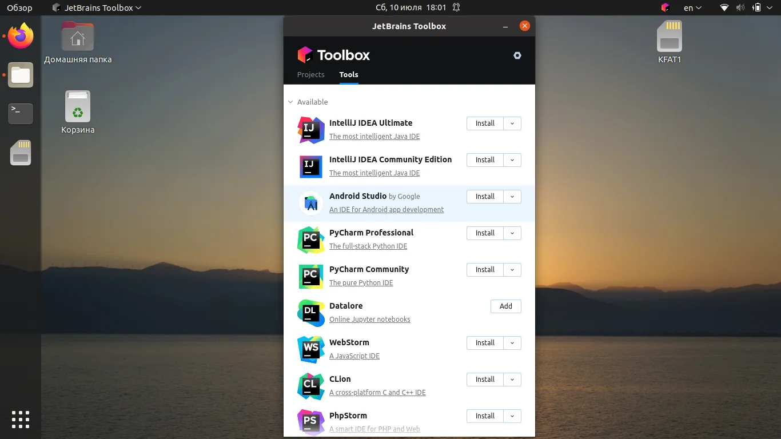Open the battery indicator in the top bar

(x=756, y=8)
